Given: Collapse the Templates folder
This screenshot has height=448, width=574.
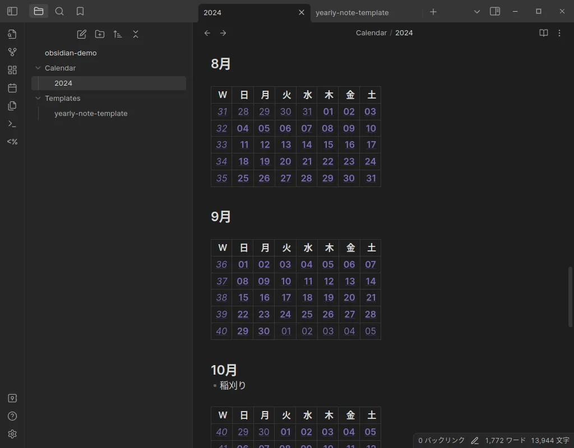Looking at the screenshot, I should click(x=38, y=98).
